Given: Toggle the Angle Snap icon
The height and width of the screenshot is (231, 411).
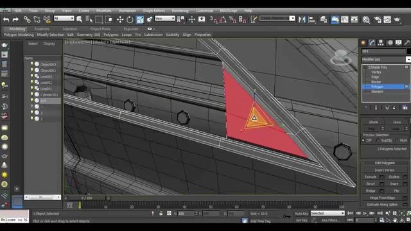Looking at the screenshot, I should (223, 19).
